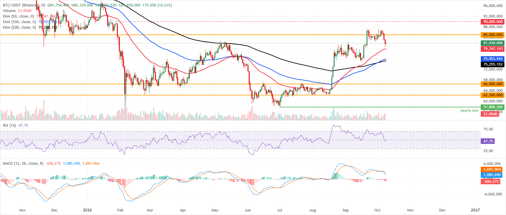This screenshot has width=506, height=215.
Task: Click the 75.00 RSI axis label
Action: pyautogui.click(x=488, y=129)
